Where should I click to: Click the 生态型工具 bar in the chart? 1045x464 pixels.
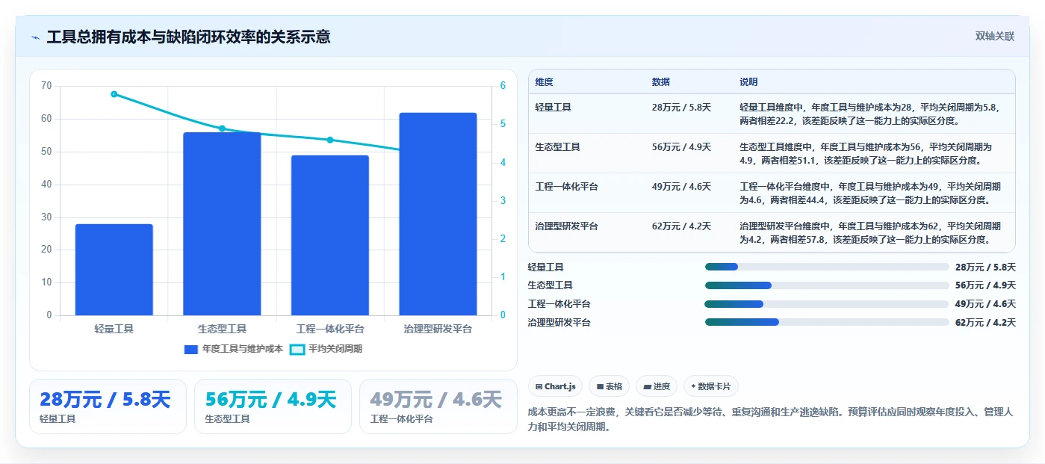pyautogui.click(x=222, y=223)
